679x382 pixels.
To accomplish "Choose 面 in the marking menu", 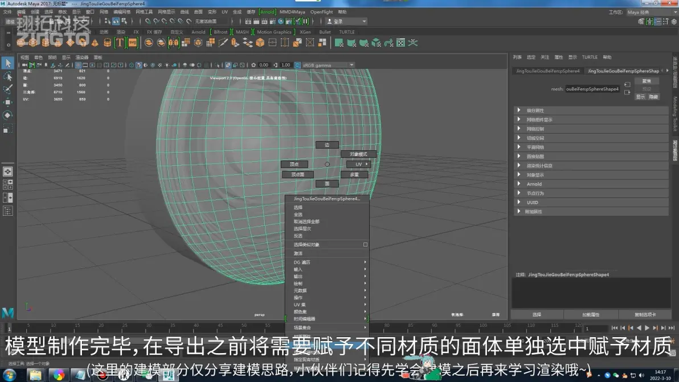I will 327,184.
